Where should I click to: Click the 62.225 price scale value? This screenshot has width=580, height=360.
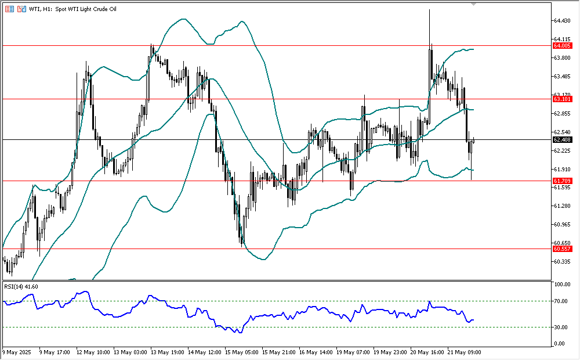pos(562,150)
